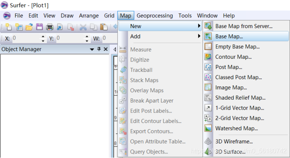Click the Contour Map icon
The width and height of the screenshot is (290, 158).
tap(208, 57)
